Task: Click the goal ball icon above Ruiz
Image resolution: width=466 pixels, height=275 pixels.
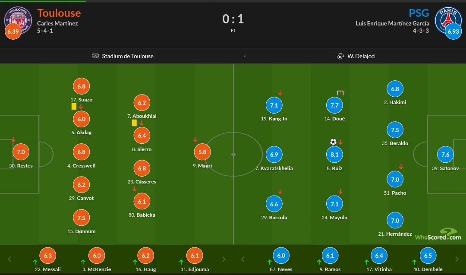Action: 333,142
